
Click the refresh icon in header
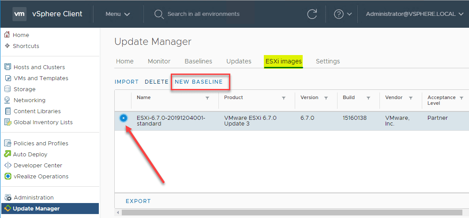[312, 14]
